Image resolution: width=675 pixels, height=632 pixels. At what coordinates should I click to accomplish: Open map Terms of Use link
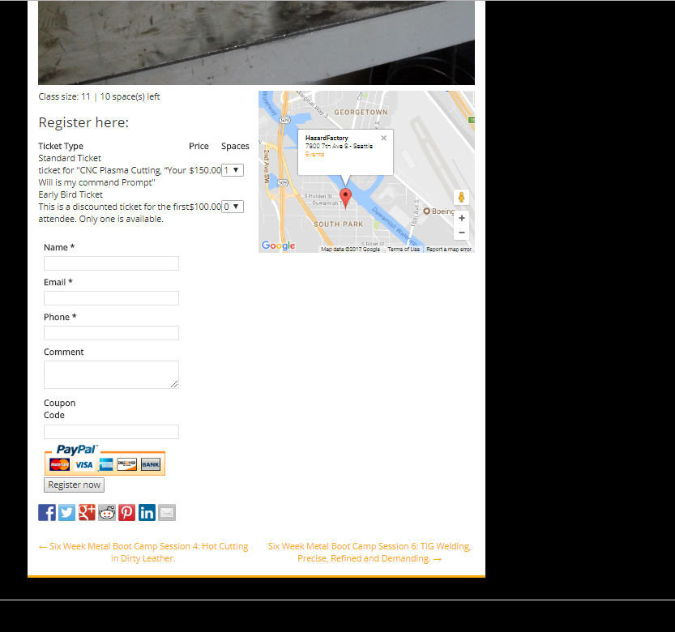(404, 250)
